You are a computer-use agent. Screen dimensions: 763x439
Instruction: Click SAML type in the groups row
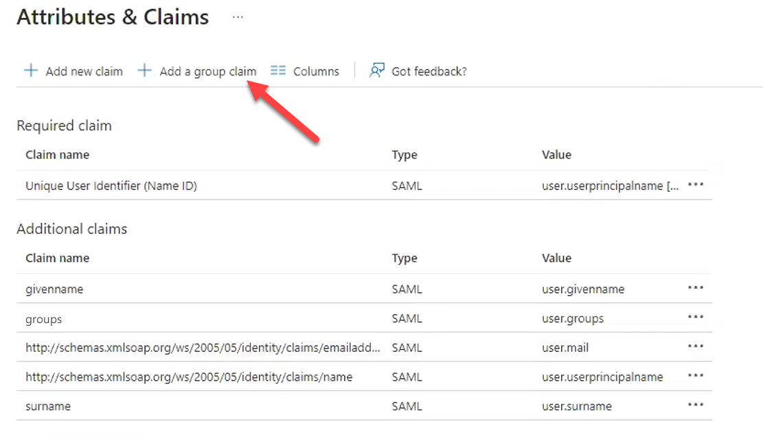point(407,318)
